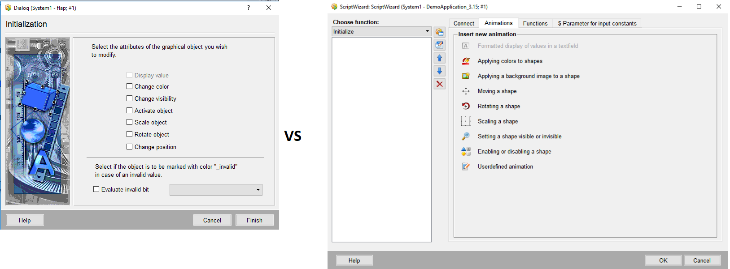Click the 'Moving a shape' cross-arrow icon
The height and width of the screenshot is (269, 730).
pyautogui.click(x=466, y=91)
